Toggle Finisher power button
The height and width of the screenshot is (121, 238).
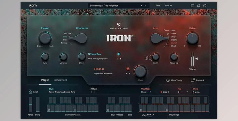pos(128,69)
